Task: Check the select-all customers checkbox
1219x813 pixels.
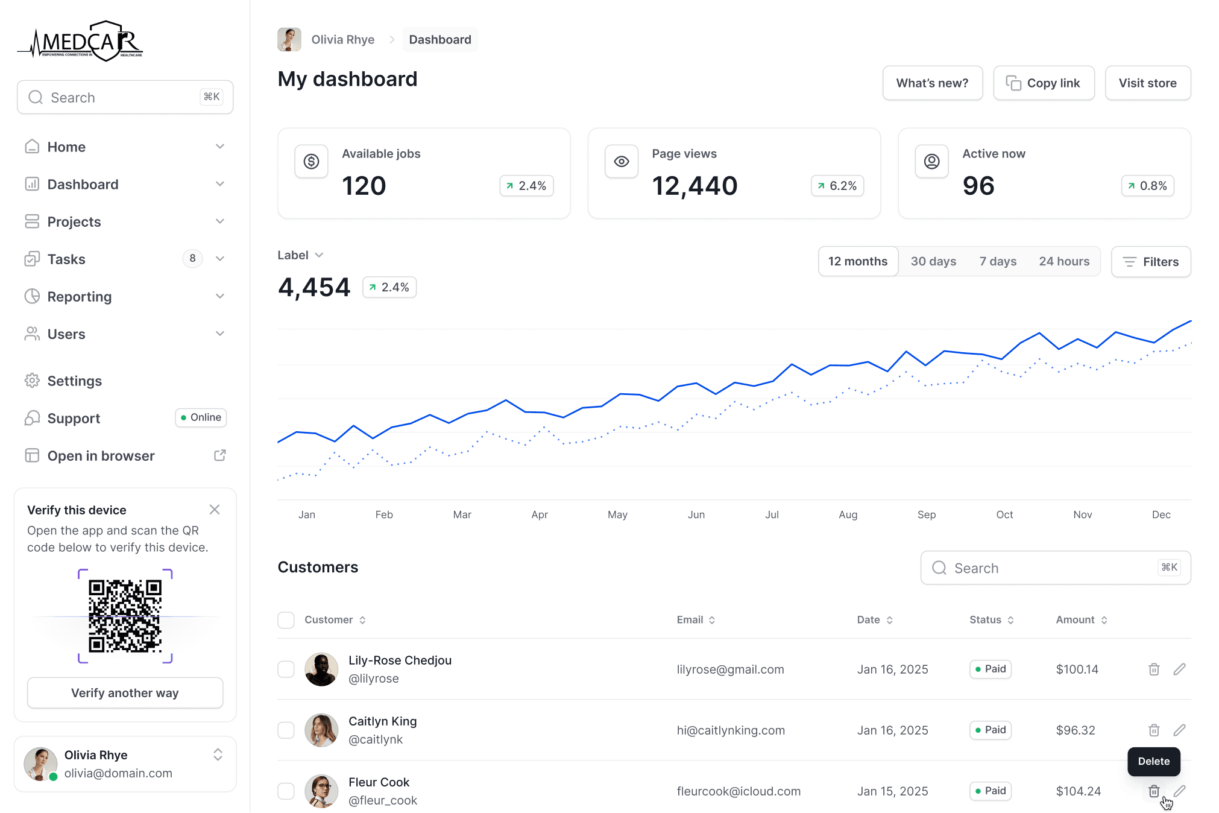Action: [x=286, y=620]
